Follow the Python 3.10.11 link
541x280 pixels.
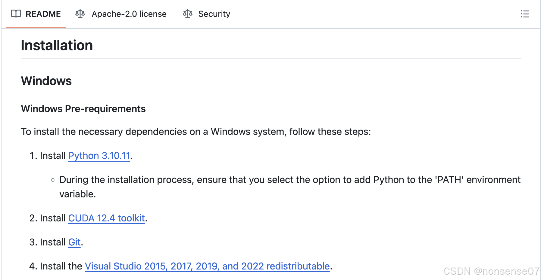[99, 156]
